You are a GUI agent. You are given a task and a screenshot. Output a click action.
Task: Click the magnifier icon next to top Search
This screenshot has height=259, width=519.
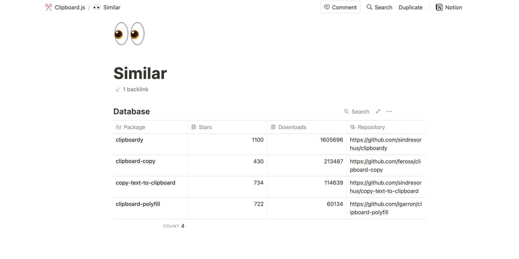click(369, 7)
